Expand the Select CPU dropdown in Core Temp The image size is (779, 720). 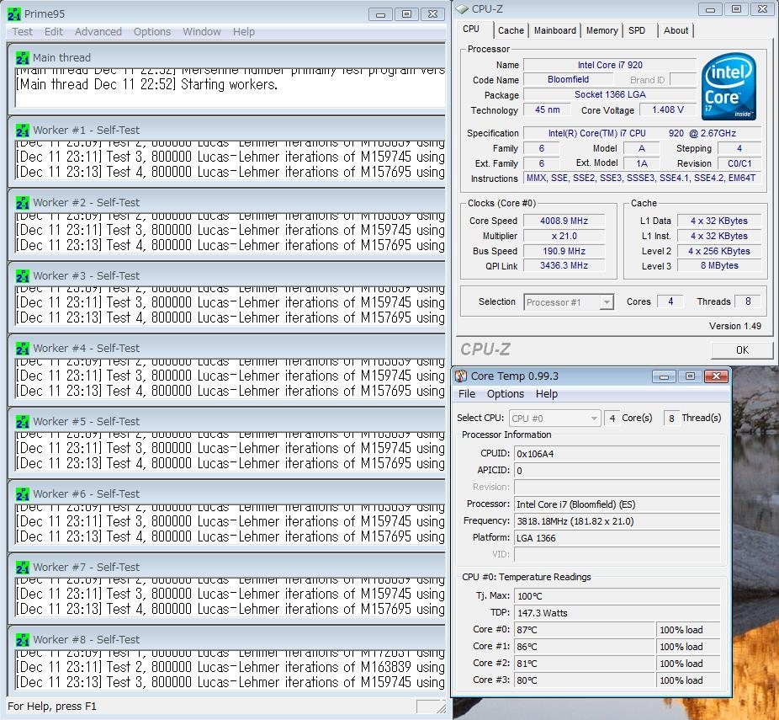[555, 419]
